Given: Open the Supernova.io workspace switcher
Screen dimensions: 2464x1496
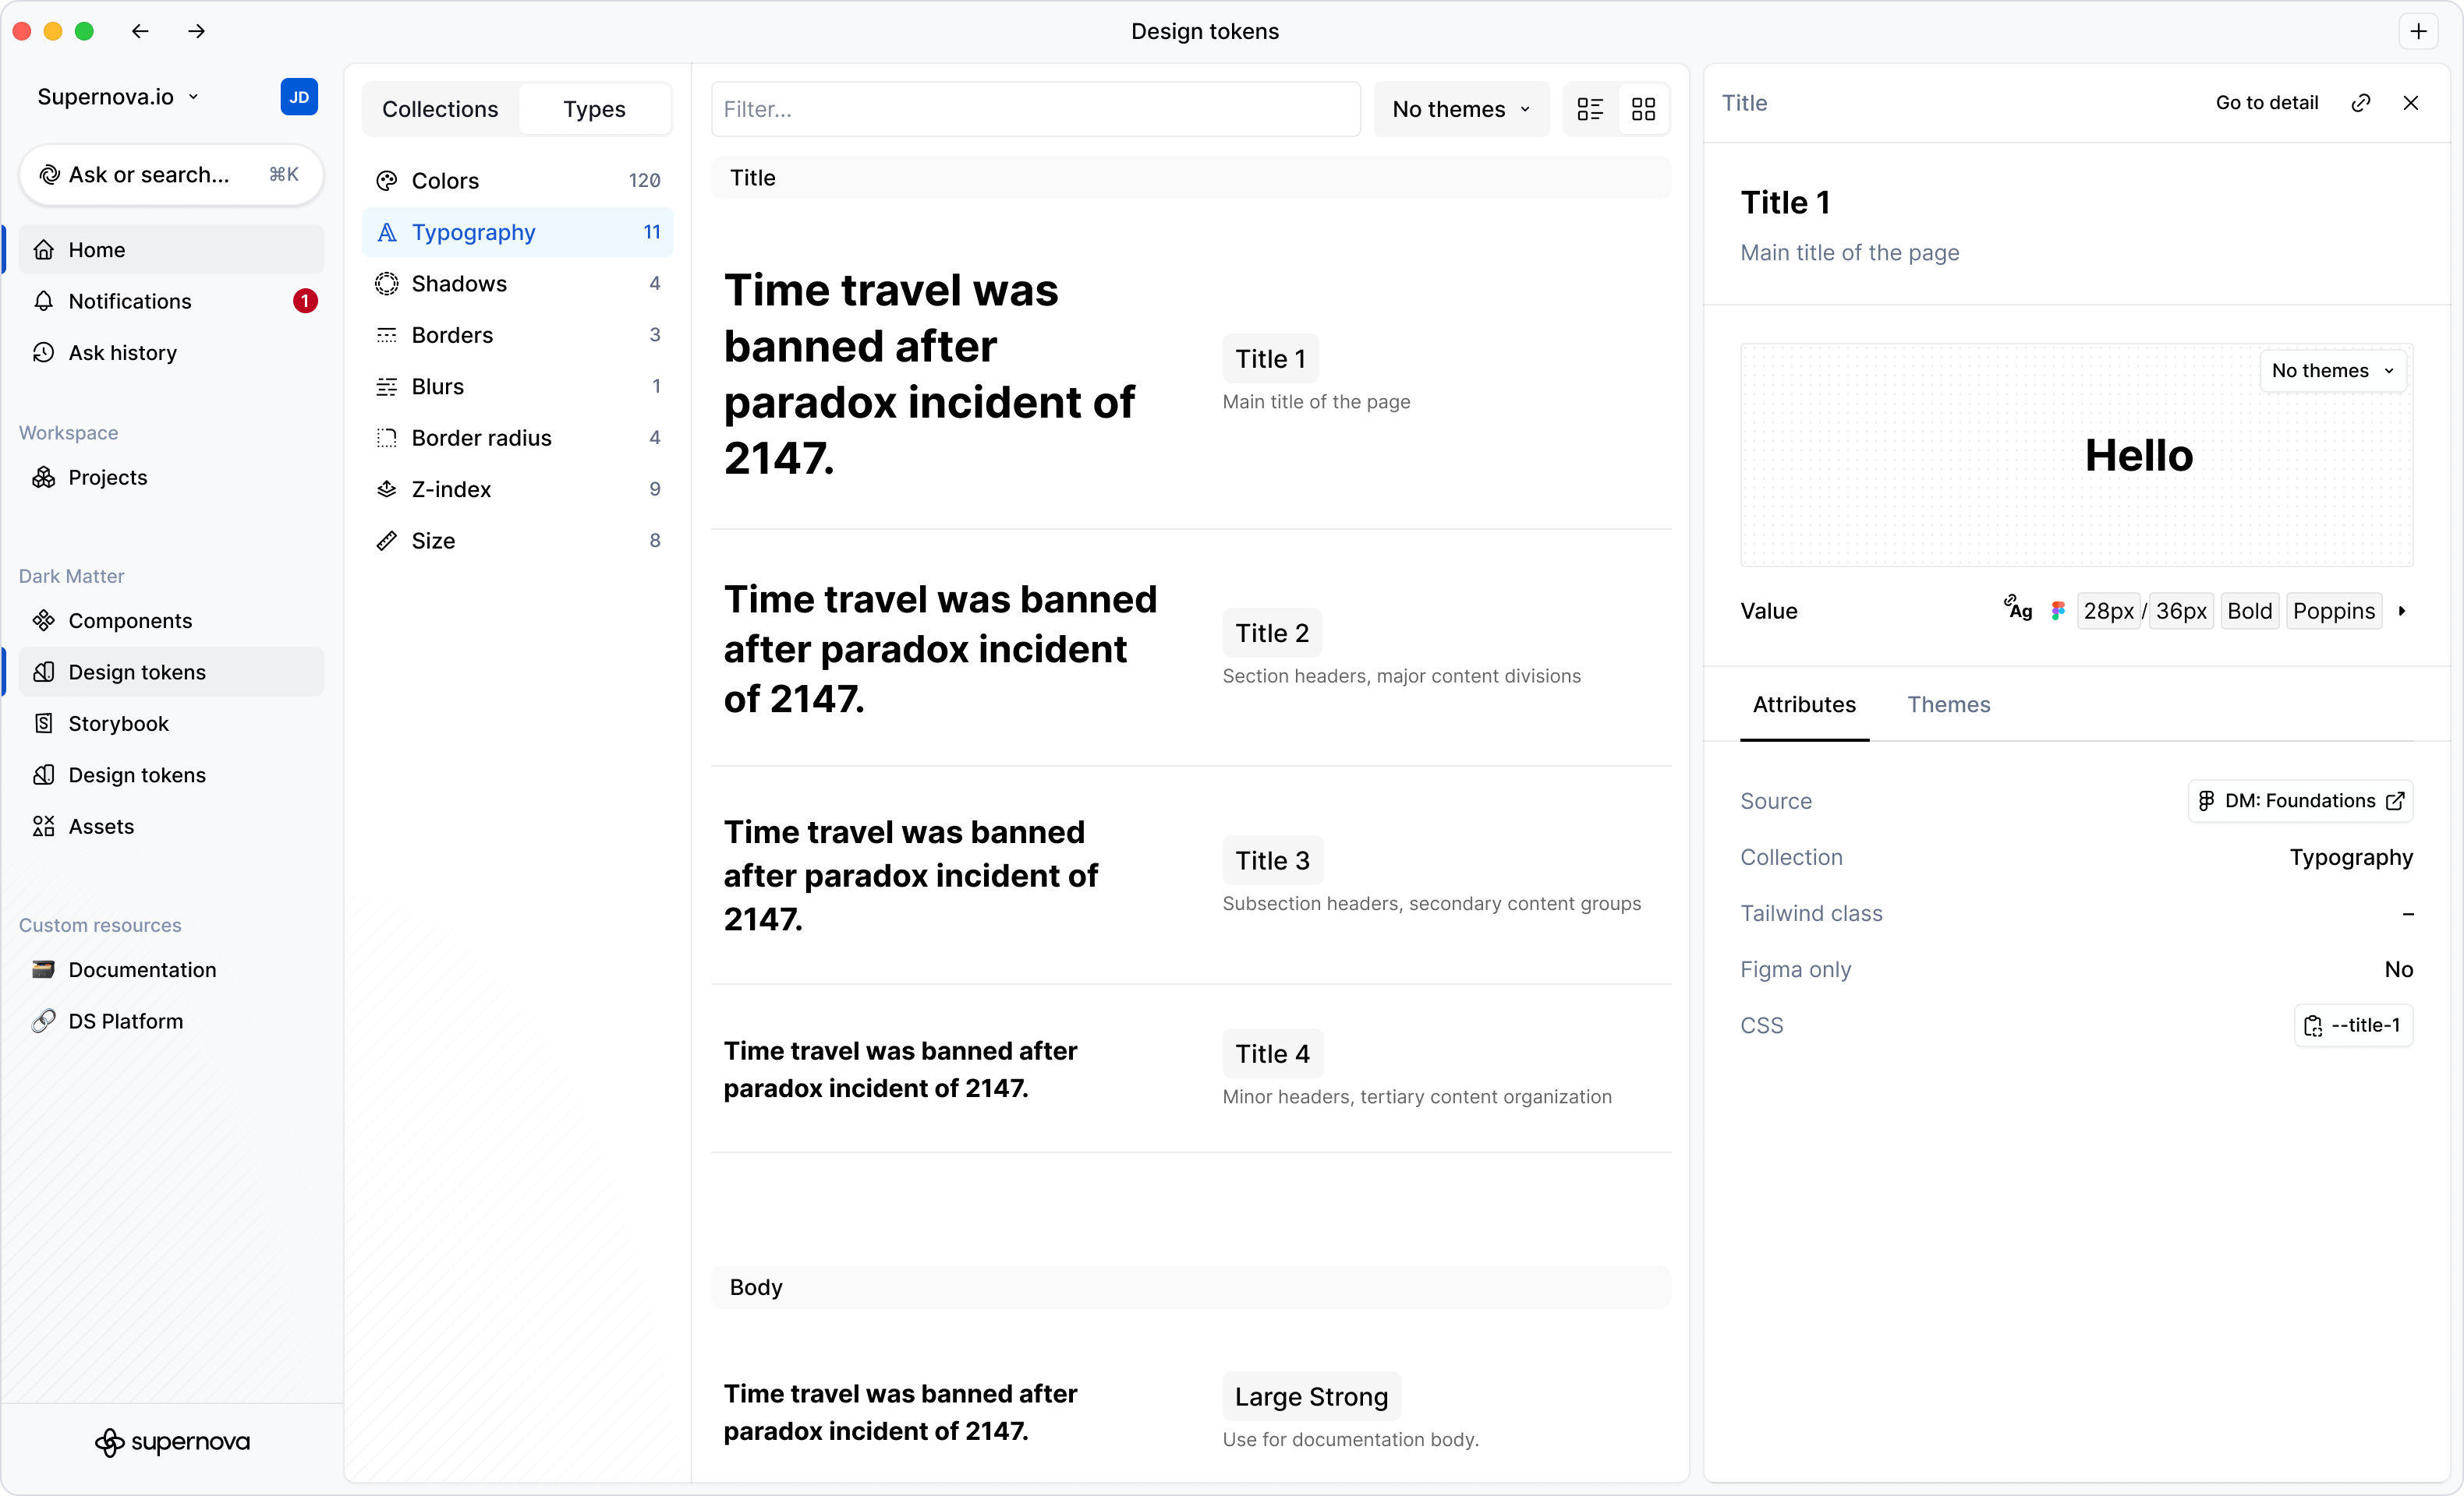Looking at the screenshot, I should pyautogui.click(x=118, y=97).
